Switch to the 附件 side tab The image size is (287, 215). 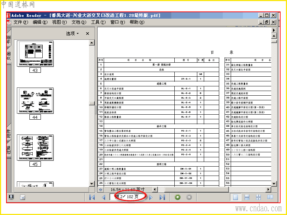(x=9, y=134)
